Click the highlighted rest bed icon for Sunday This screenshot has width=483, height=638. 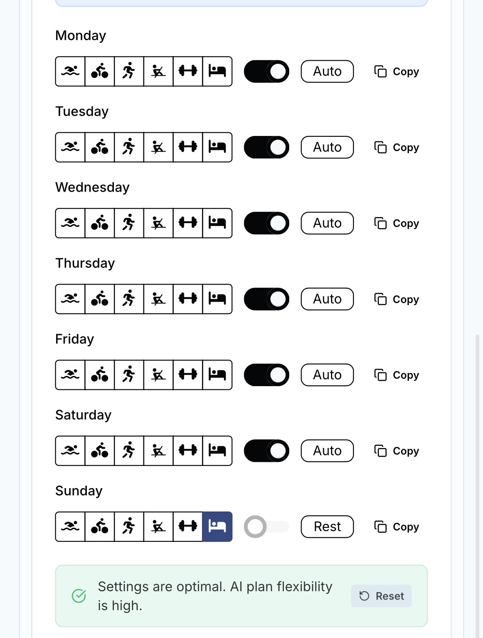(217, 527)
